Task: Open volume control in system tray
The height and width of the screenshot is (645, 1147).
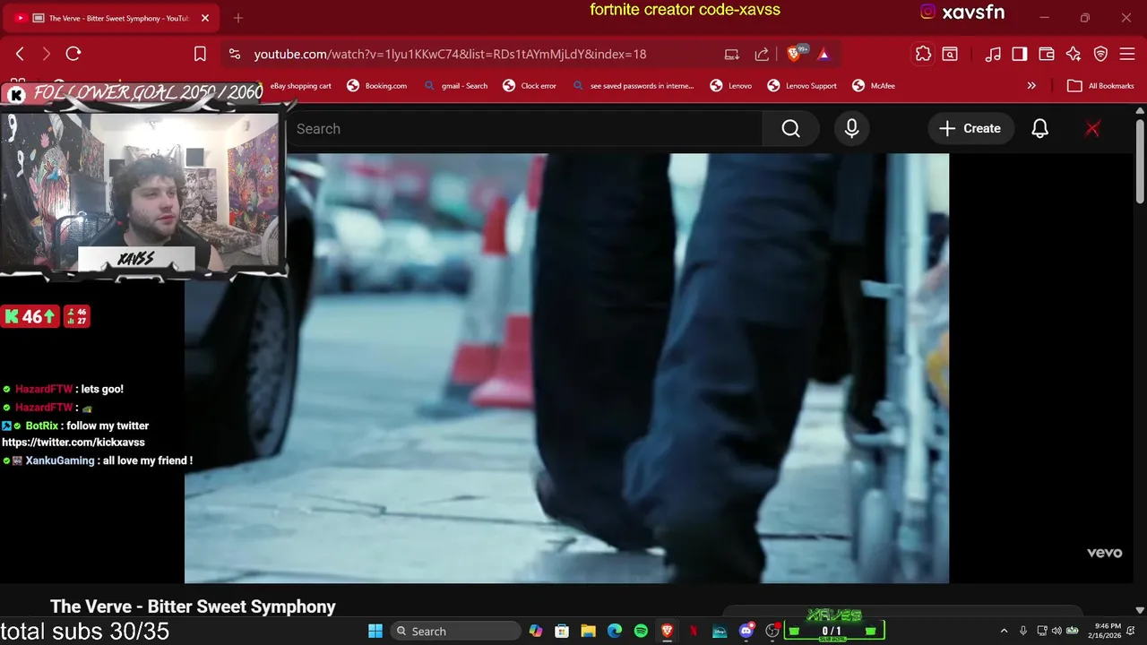Action: [1056, 631]
